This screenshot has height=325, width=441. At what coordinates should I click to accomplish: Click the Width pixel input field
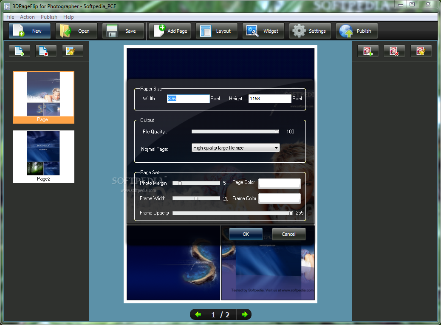[188, 99]
